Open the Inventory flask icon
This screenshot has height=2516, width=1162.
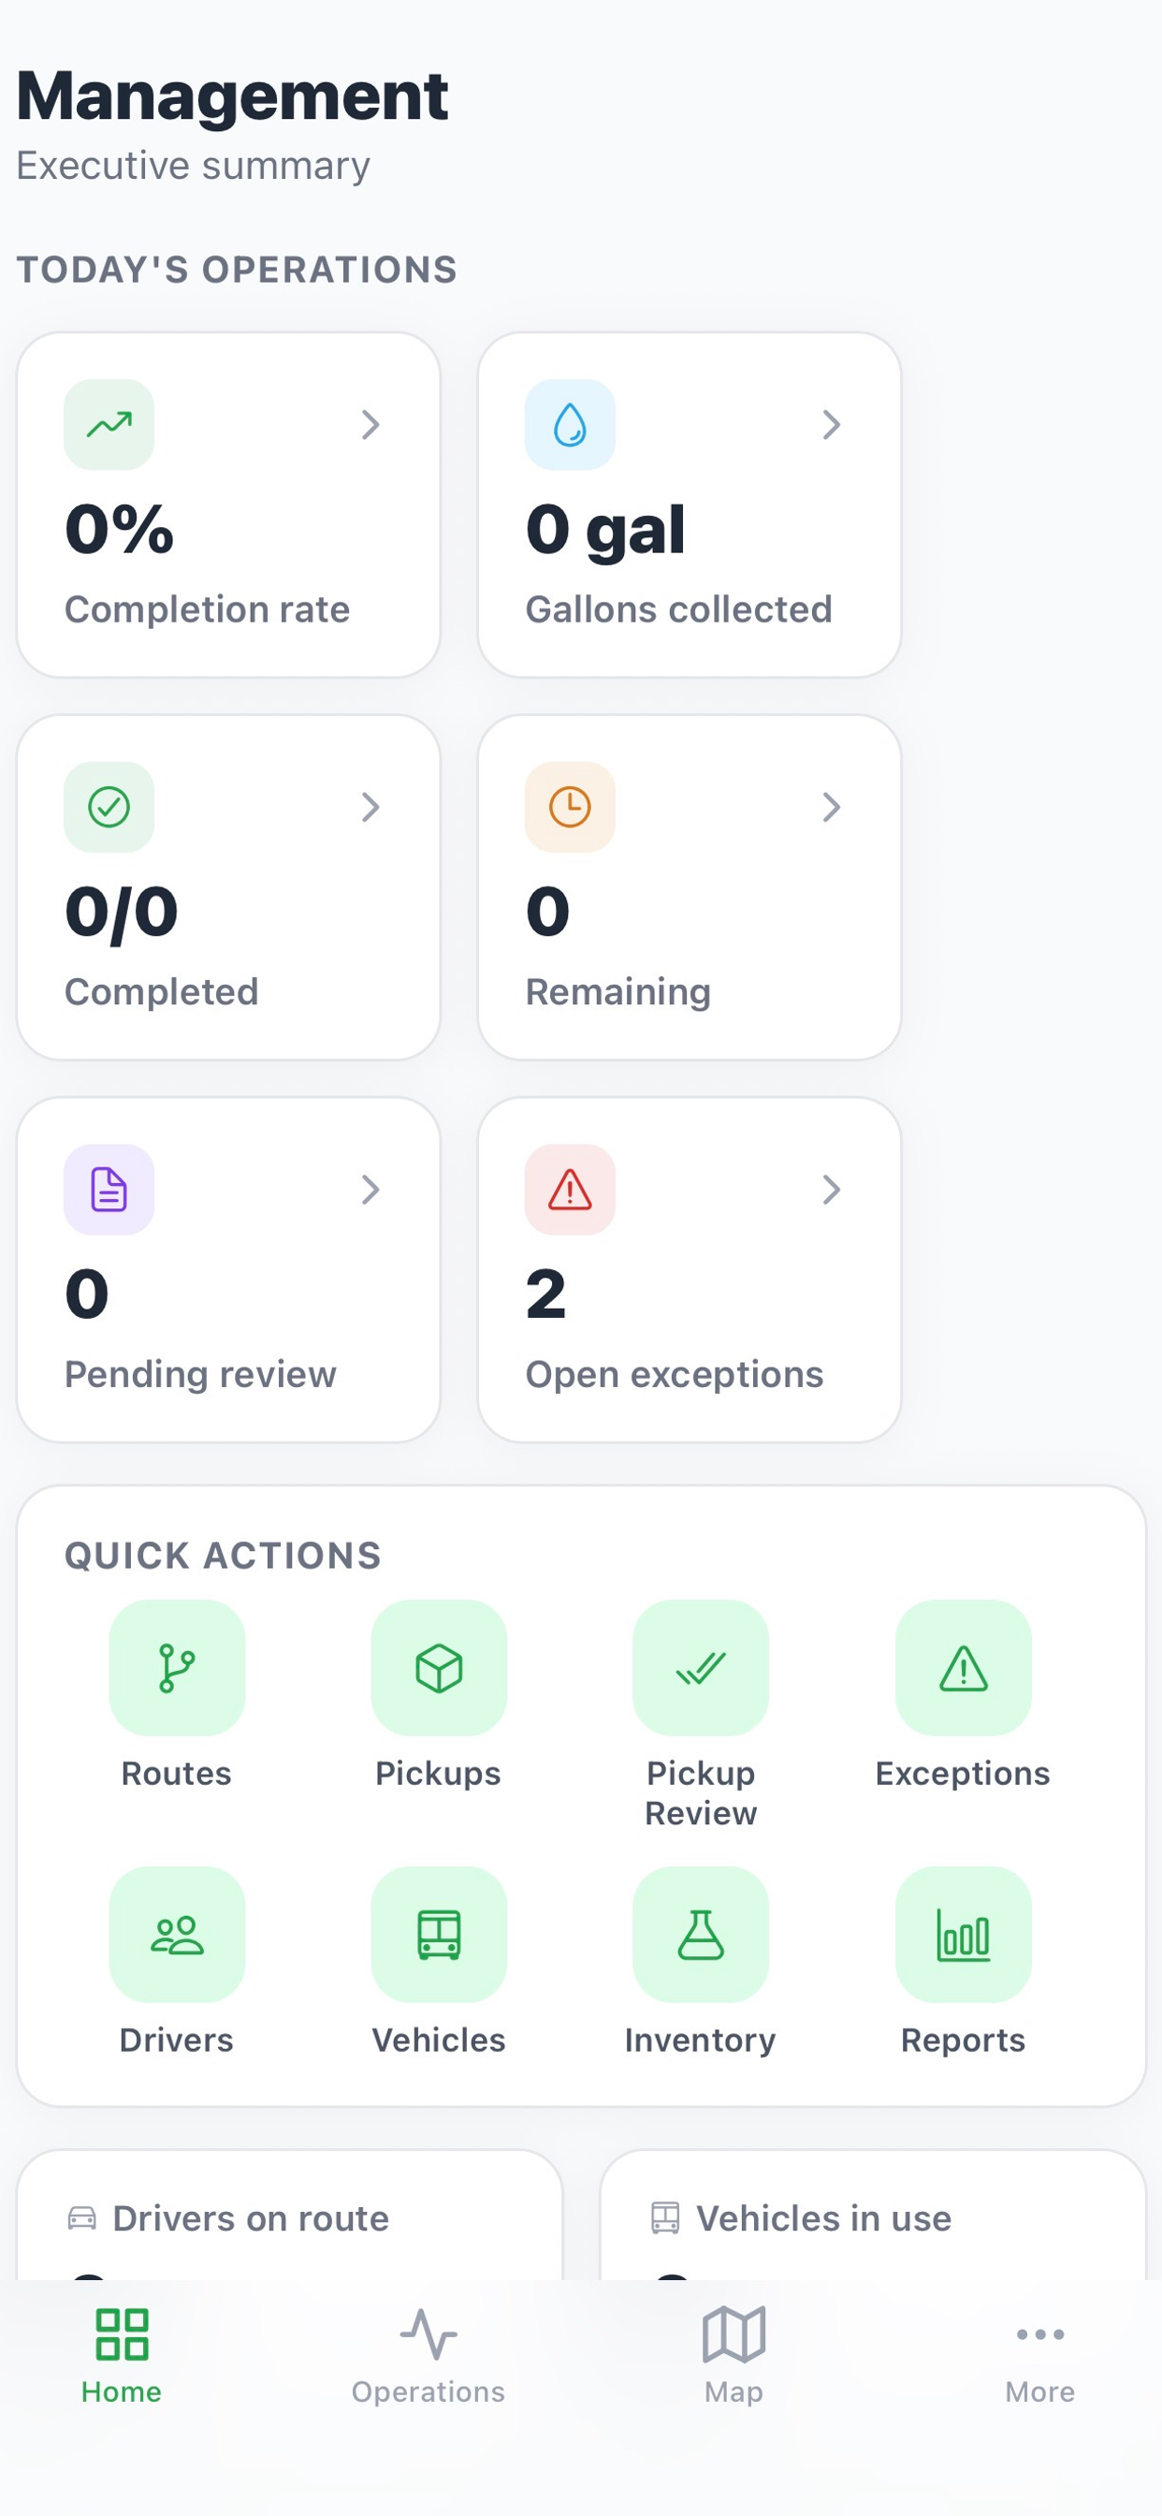point(700,1934)
